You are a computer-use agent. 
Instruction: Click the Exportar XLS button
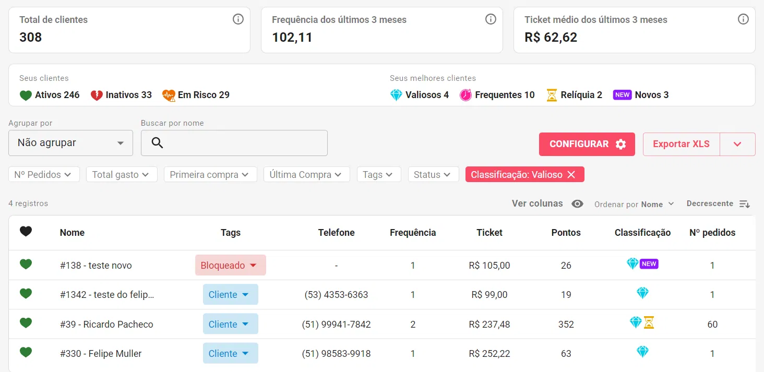681,144
